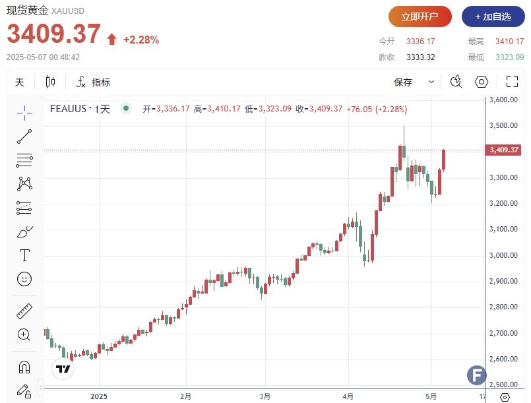Select the crosshair cursor tool

click(24, 113)
